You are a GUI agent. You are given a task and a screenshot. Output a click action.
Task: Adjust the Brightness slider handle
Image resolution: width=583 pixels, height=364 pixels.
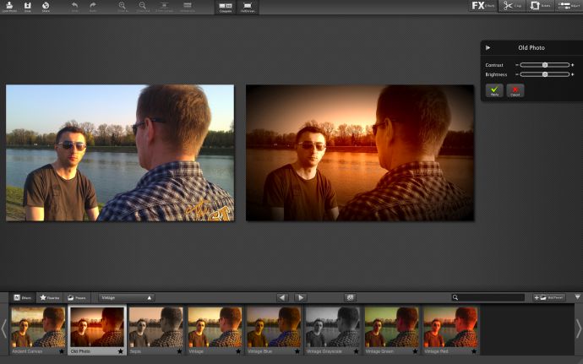tap(545, 74)
